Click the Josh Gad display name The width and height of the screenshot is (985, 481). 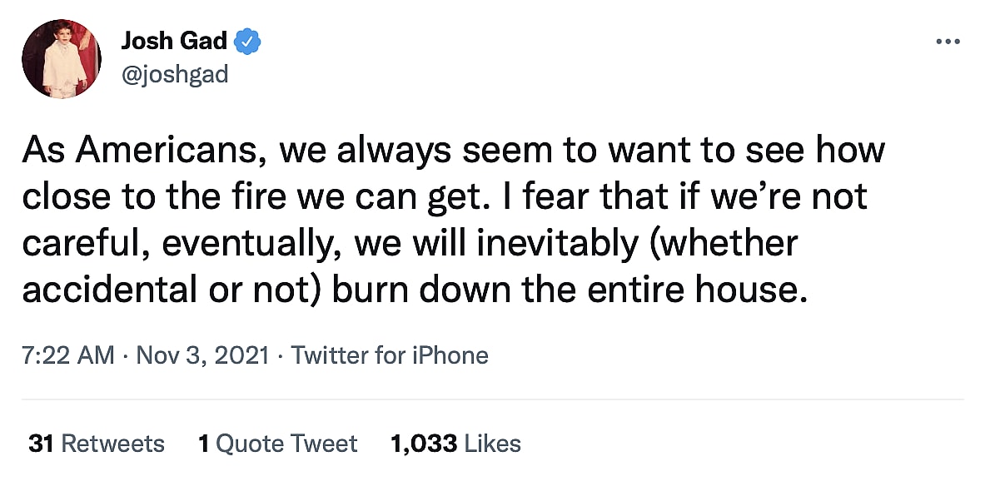pyautogui.click(x=176, y=40)
